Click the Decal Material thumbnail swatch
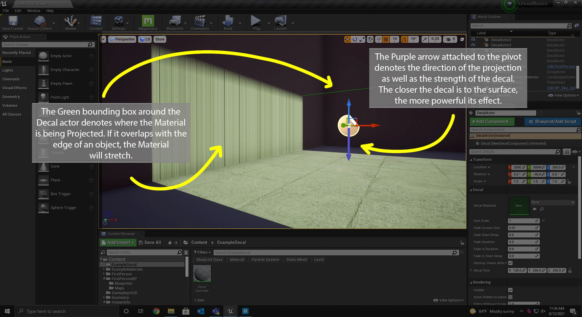Screen dimensions: 582x317 (519, 206)
